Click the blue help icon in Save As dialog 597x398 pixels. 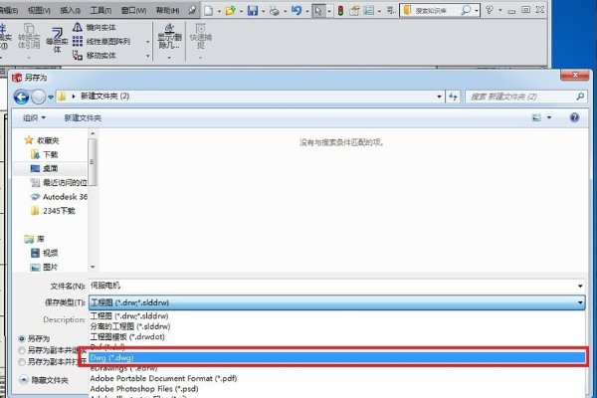pos(574,117)
